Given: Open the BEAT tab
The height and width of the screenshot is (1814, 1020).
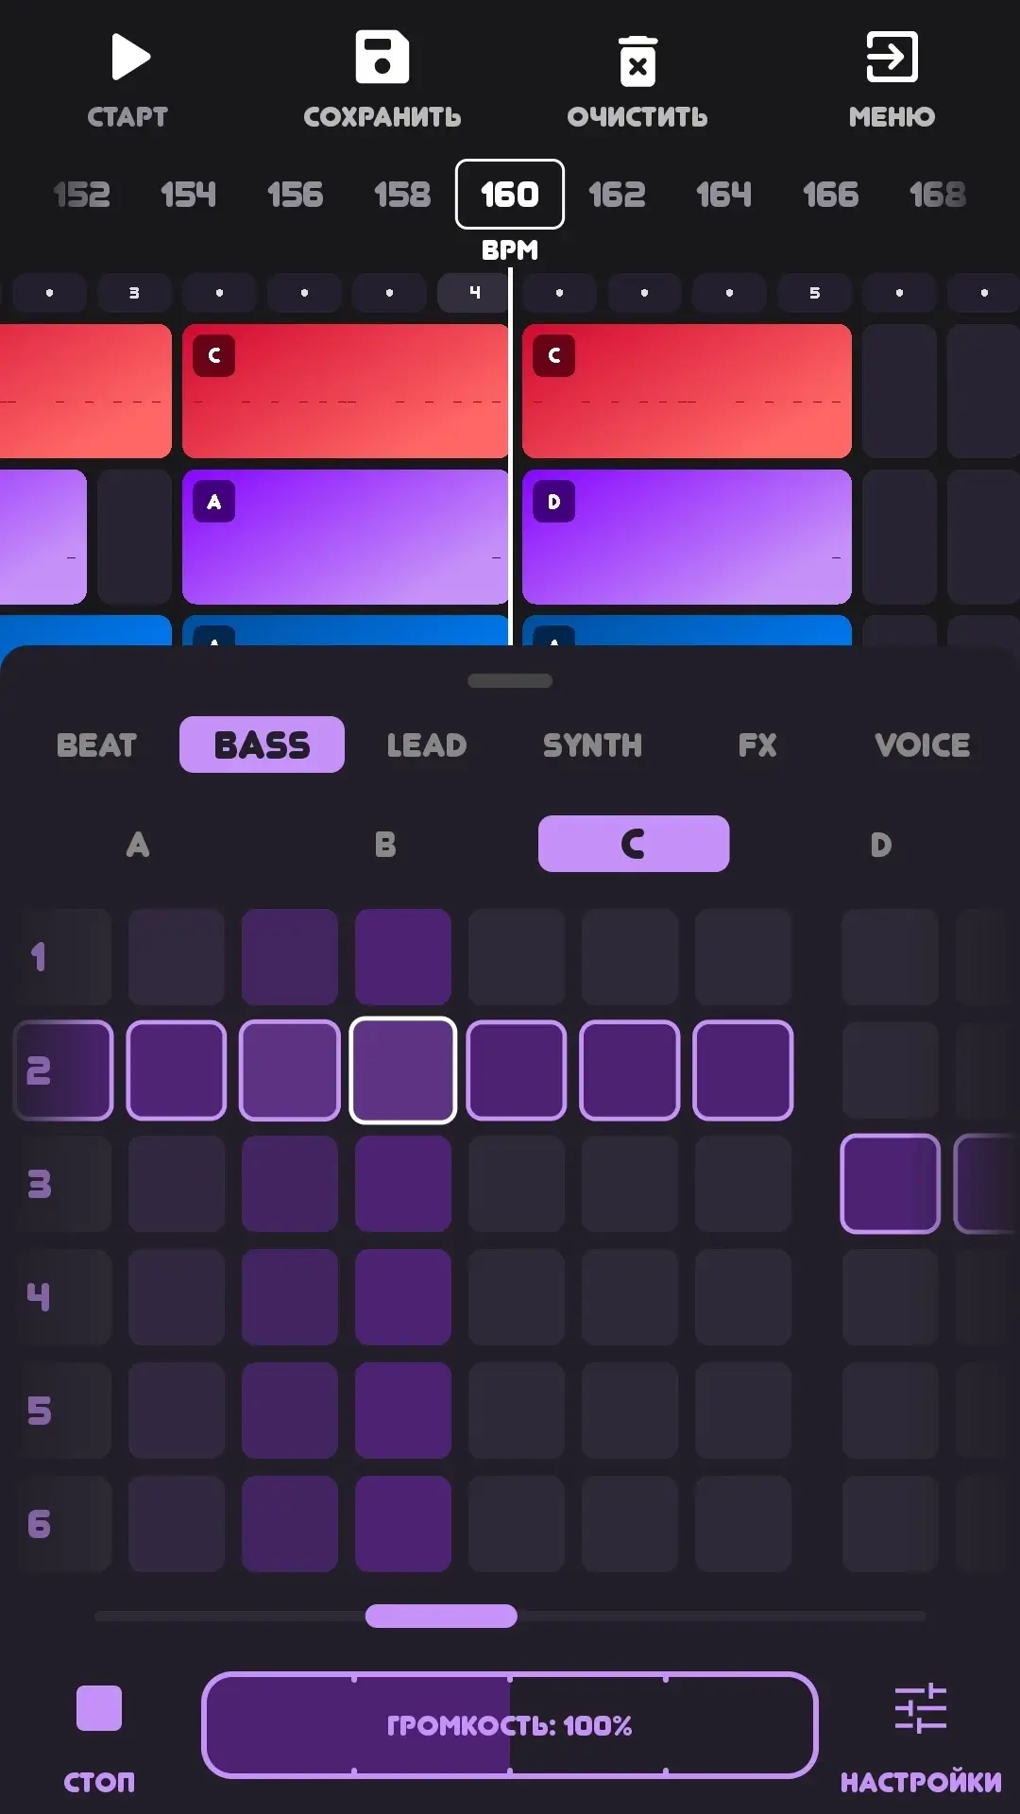Looking at the screenshot, I should [x=96, y=745].
